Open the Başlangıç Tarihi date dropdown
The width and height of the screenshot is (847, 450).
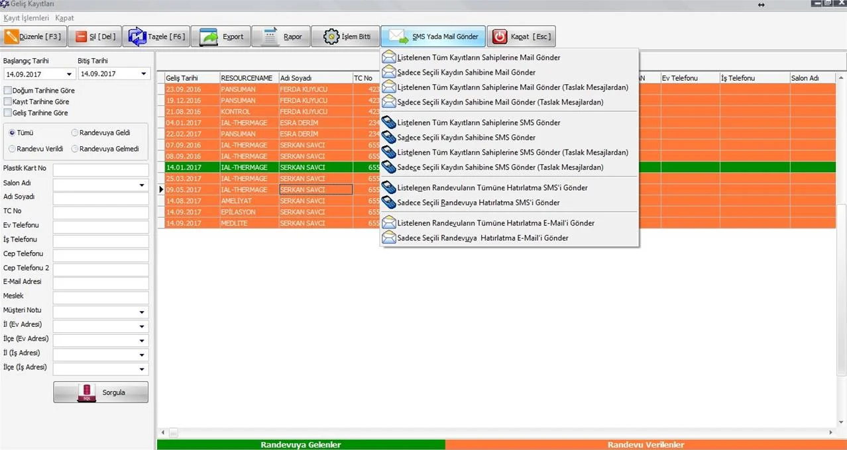[69, 74]
